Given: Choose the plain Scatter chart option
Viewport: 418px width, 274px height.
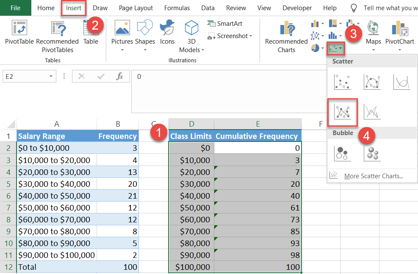Looking at the screenshot, I should 342,82.
